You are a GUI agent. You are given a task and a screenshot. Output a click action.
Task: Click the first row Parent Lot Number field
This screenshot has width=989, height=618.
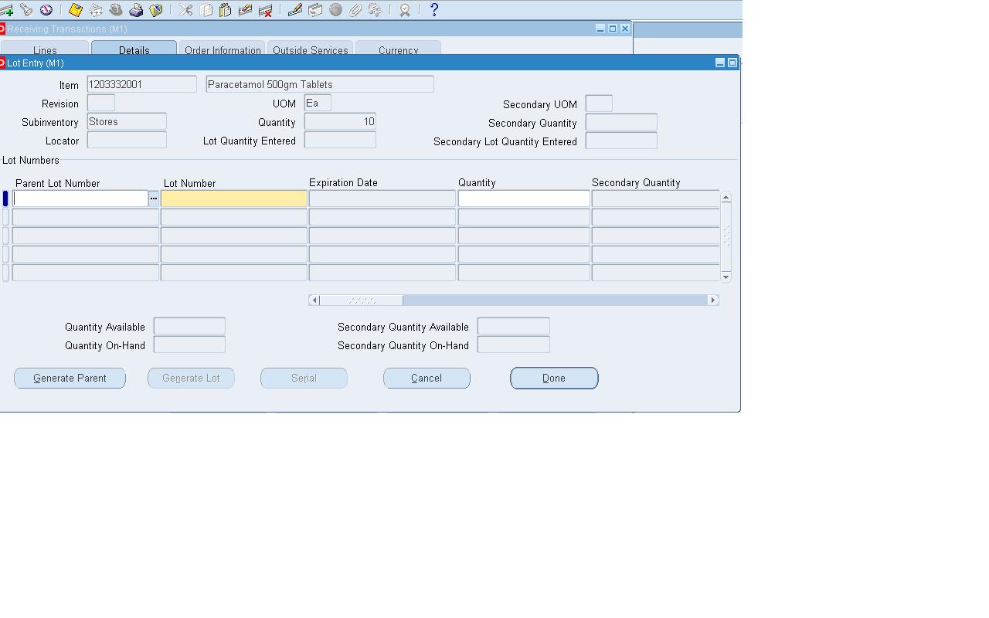click(80, 199)
